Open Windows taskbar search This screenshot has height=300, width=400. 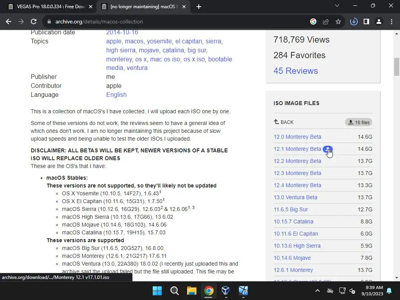point(175,291)
